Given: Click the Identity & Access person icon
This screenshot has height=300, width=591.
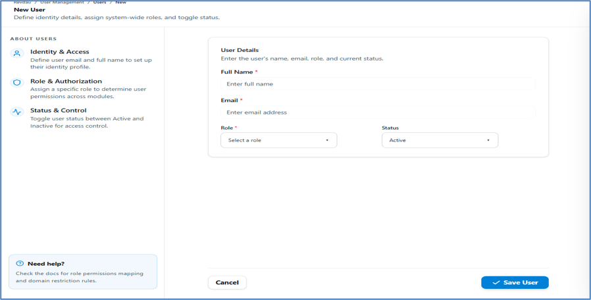Looking at the screenshot, I should [x=17, y=53].
